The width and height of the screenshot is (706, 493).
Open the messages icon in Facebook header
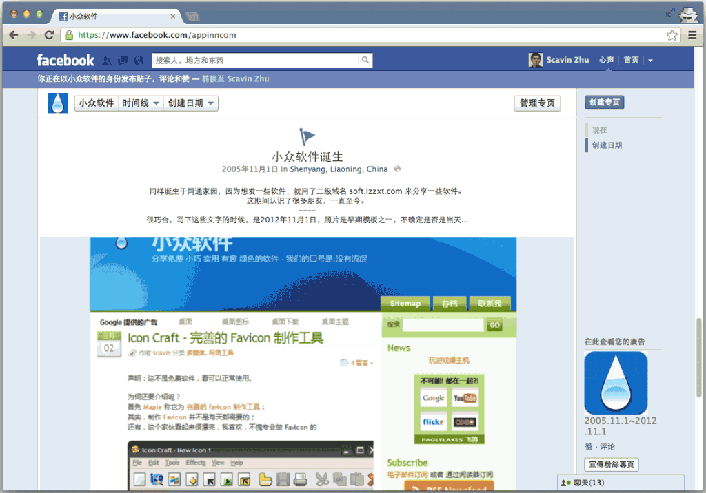pos(123,61)
